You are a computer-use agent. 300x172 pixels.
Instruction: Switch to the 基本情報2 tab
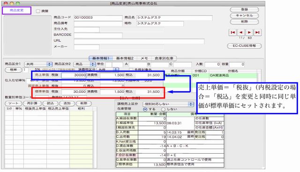[125, 59]
